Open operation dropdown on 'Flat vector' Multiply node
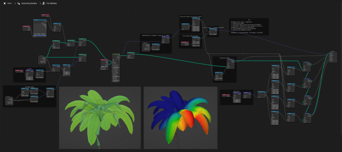 pyautogui.click(x=237, y=96)
